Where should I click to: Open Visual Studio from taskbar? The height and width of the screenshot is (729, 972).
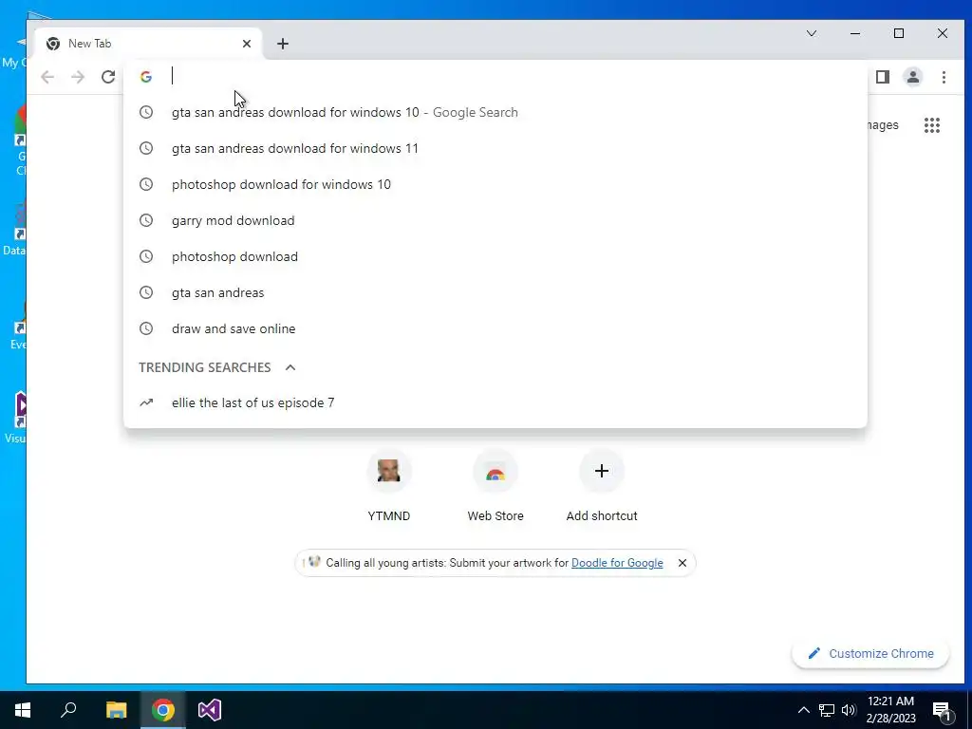pos(210,710)
